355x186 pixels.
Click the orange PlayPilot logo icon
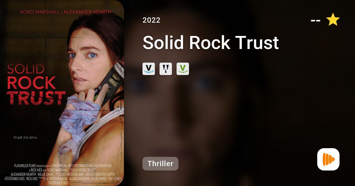tap(328, 159)
